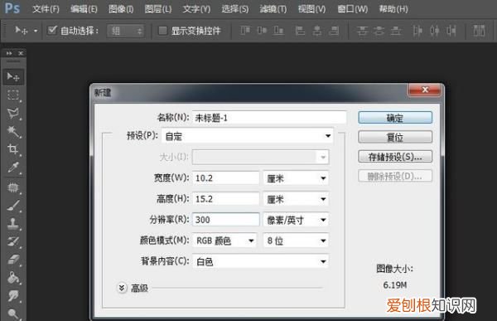Click Auto-Align Layers icon
Viewport: 497px width, 321px height.
(x=479, y=31)
